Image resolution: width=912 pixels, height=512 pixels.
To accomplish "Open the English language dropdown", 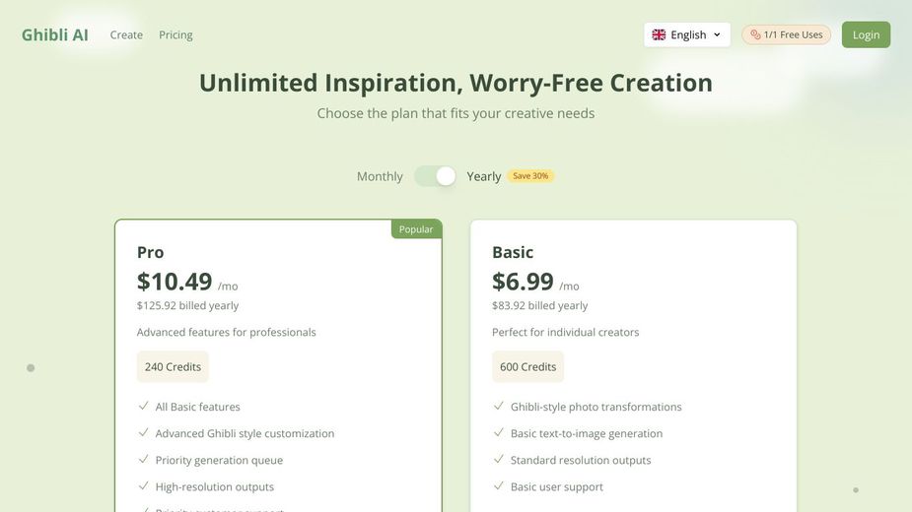I will 687,34.
